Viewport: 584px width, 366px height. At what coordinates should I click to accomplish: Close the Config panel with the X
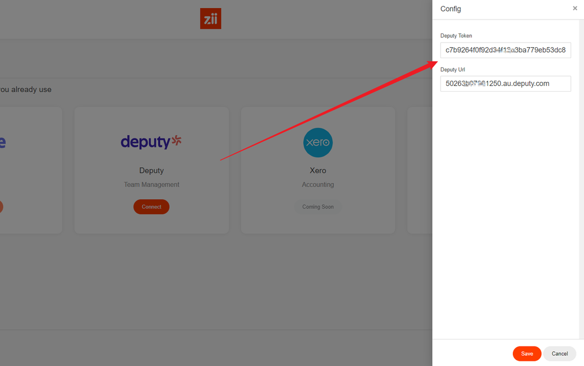pyautogui.click(x=575, y=9)
